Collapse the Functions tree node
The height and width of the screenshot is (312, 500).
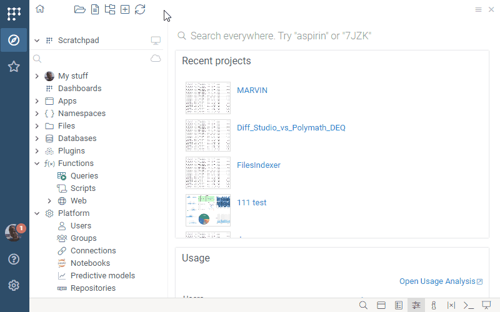(37, 163)
